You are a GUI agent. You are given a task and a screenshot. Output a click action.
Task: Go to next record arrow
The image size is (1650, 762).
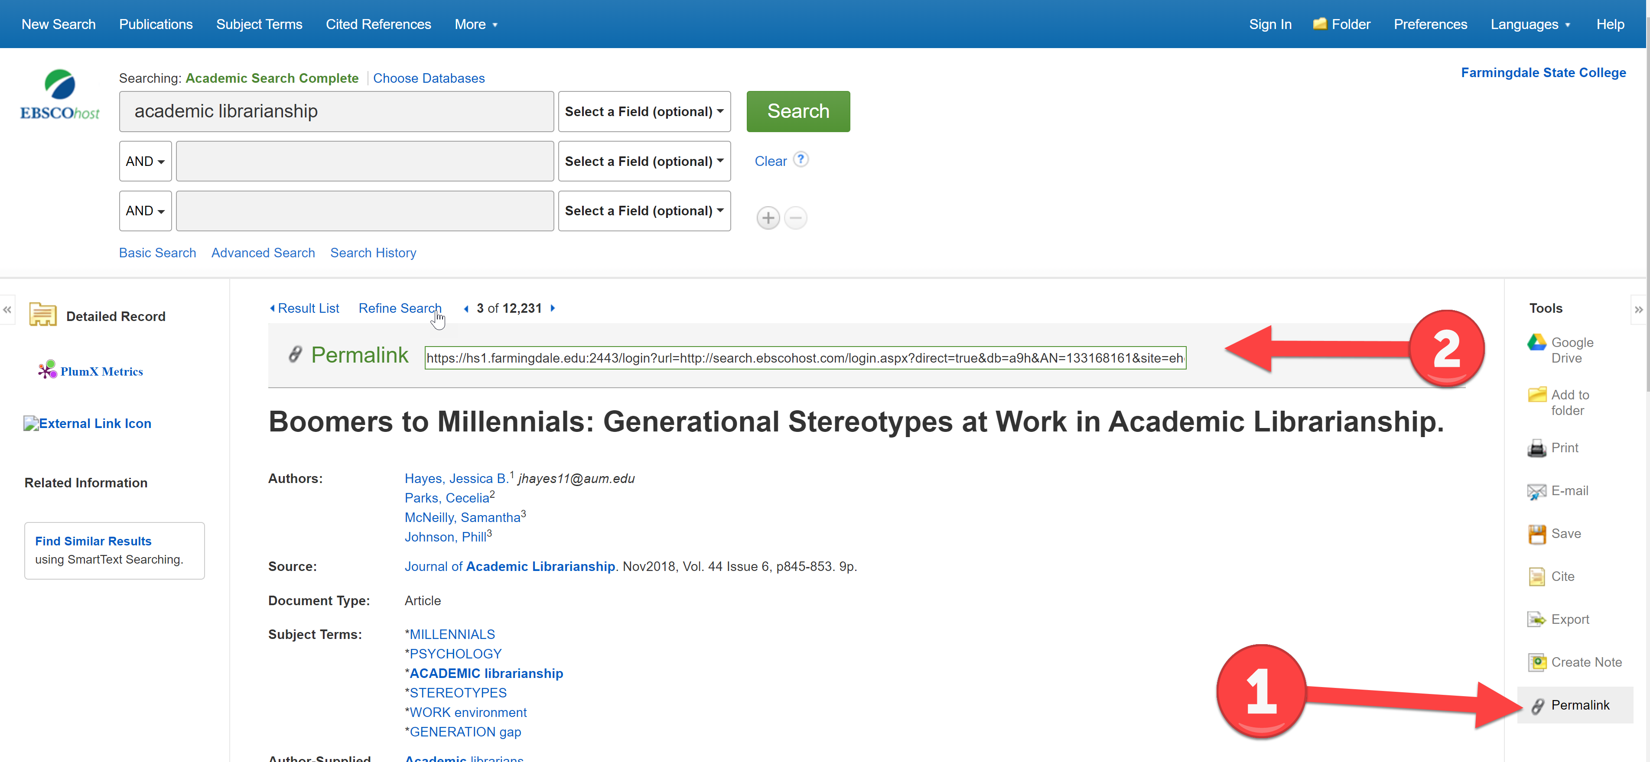553,308
